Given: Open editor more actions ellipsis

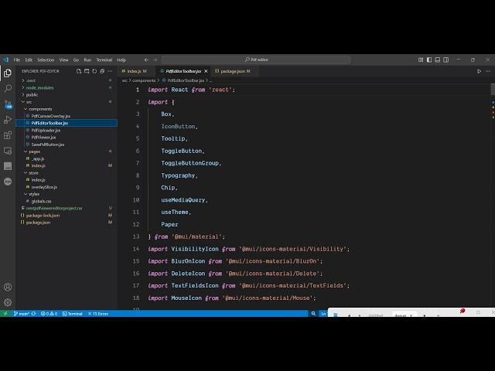Looking at the screenshot, I should (488, 71).
